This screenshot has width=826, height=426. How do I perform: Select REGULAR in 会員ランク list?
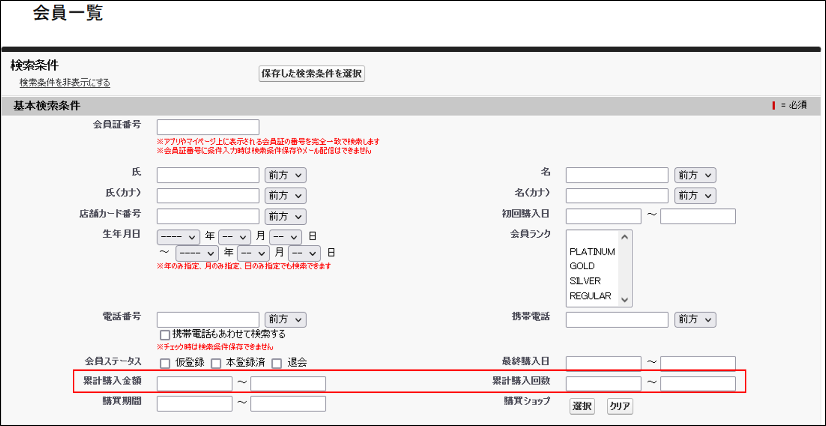(592, 296)
